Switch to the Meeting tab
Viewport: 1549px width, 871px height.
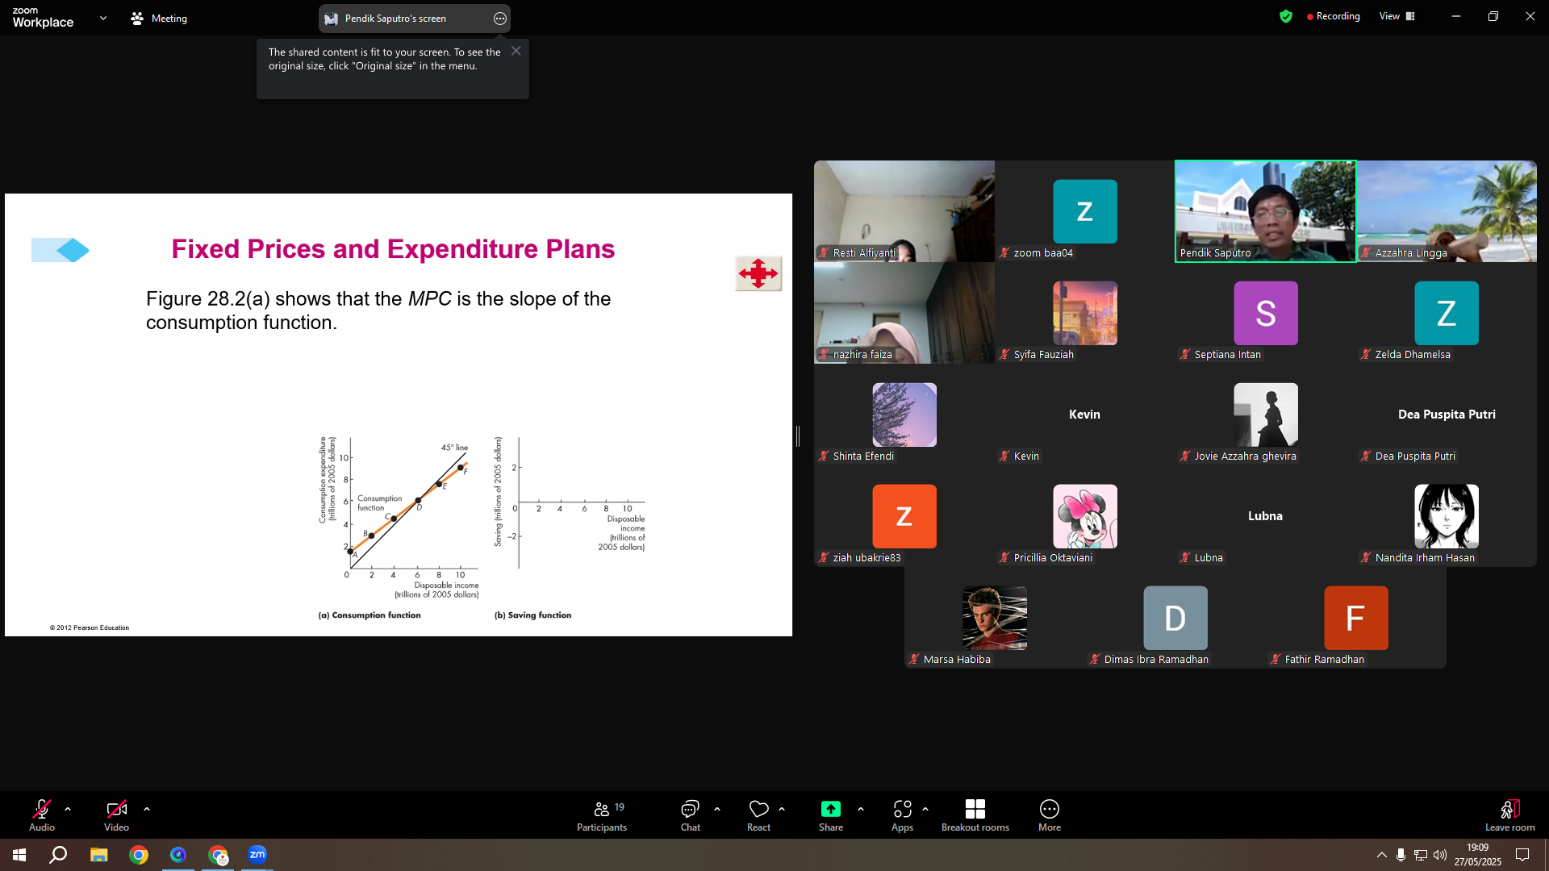point(159,18)
